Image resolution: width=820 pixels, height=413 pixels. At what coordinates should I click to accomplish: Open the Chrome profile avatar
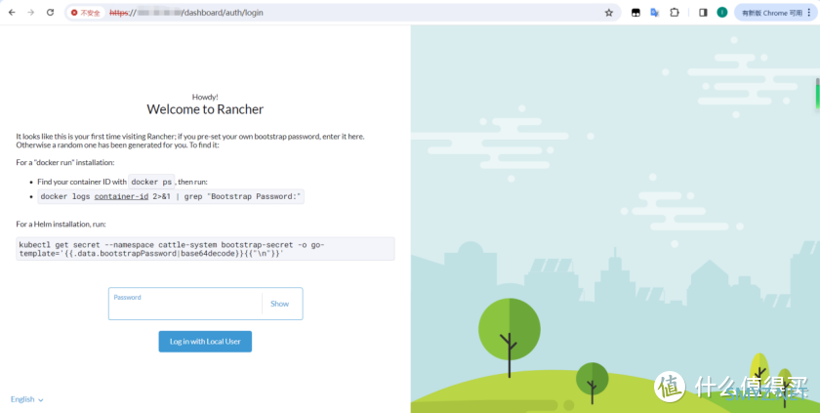pos(722,13)
